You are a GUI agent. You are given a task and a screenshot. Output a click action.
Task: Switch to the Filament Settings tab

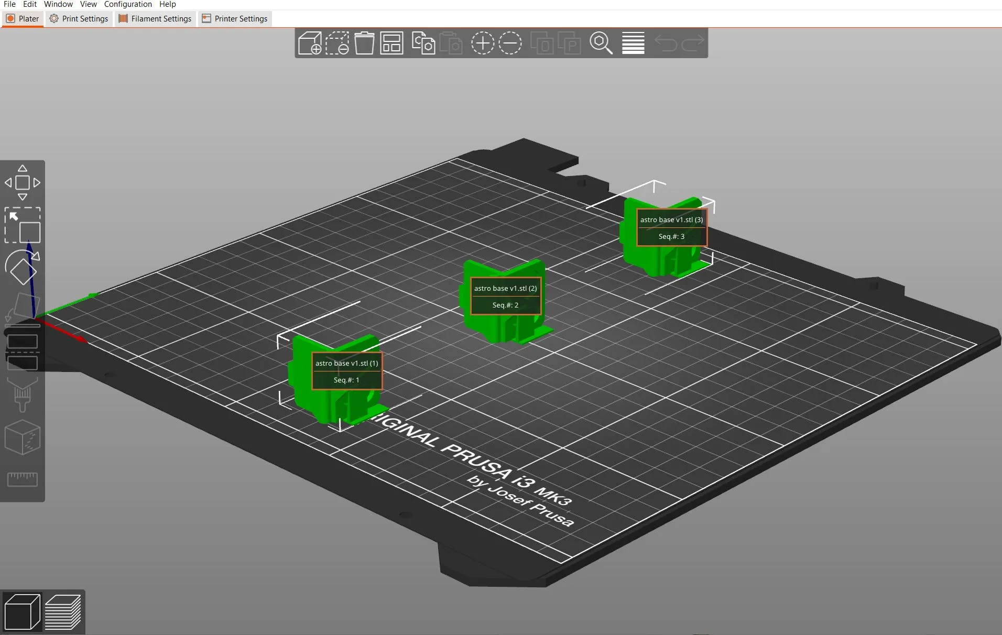(x=155, y=18)
